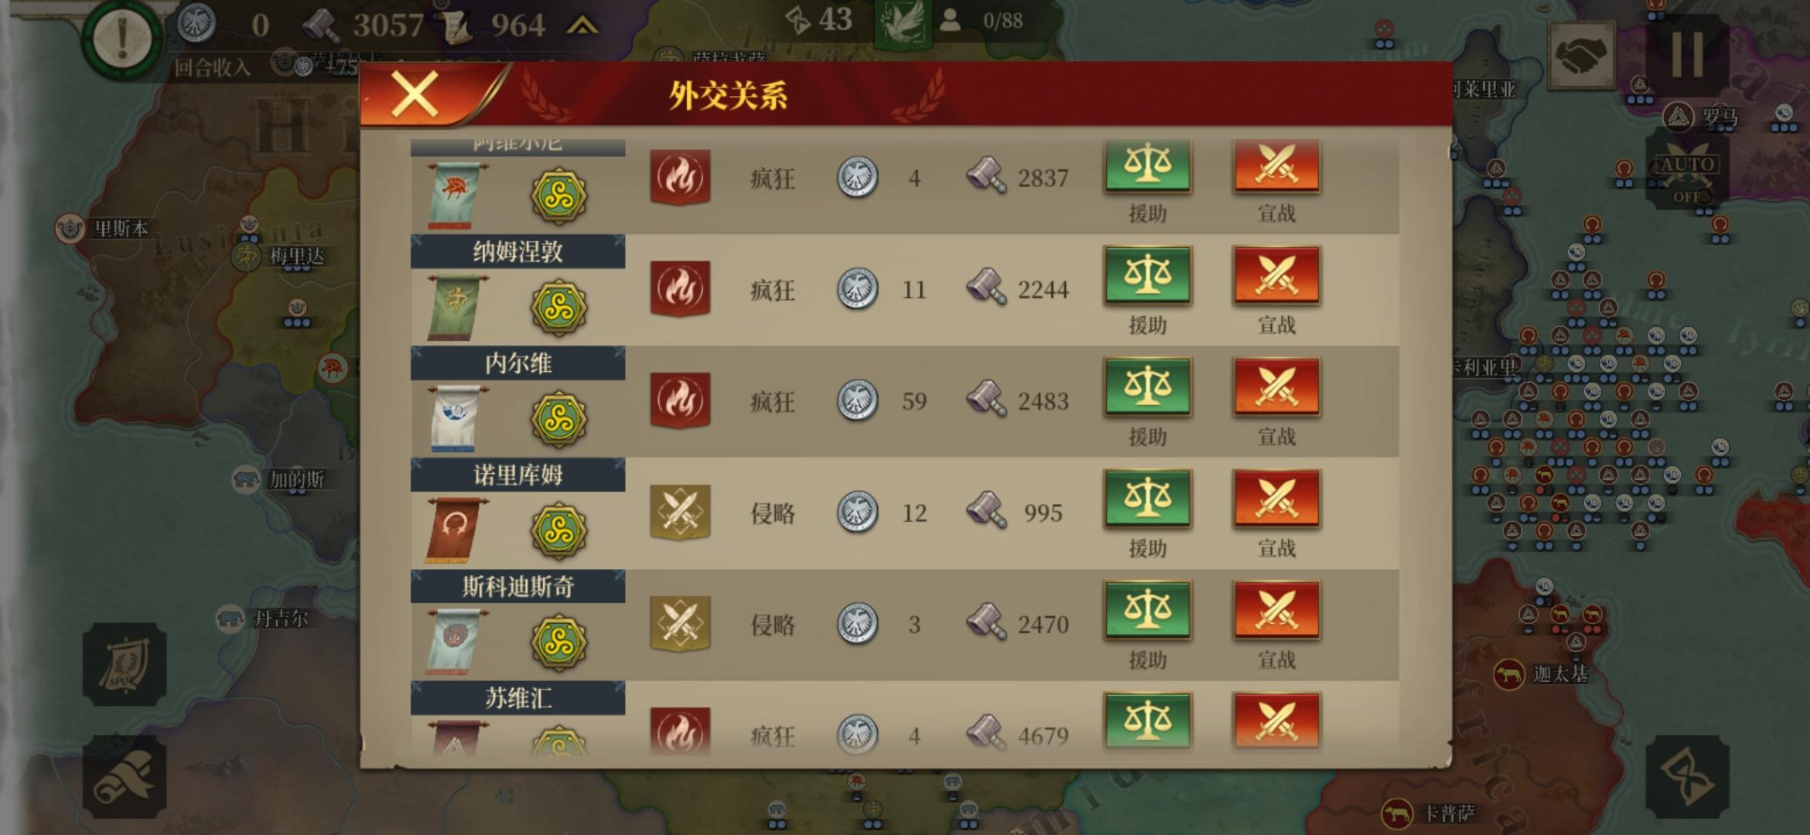Declare war on 苏维汇
Screen dimensions: 1810x835
1276,721
